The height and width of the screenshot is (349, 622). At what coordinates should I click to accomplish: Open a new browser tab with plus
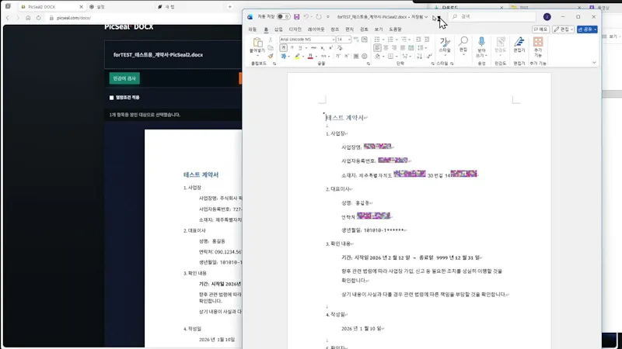click(229, 7)
